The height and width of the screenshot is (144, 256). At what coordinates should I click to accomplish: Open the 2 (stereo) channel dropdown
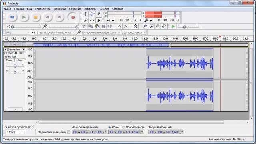(x=134, y=32)
